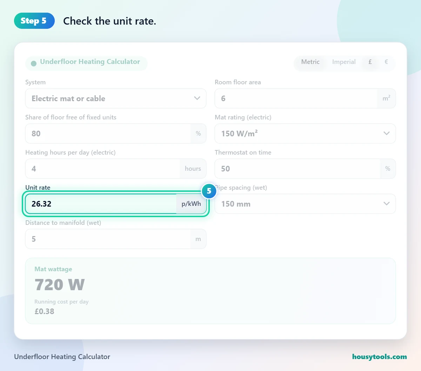The width and height of the screenshot is (421, 371).
Task: Expand the Mat rating chevron arrow
Action: click(x=387, y=134)
